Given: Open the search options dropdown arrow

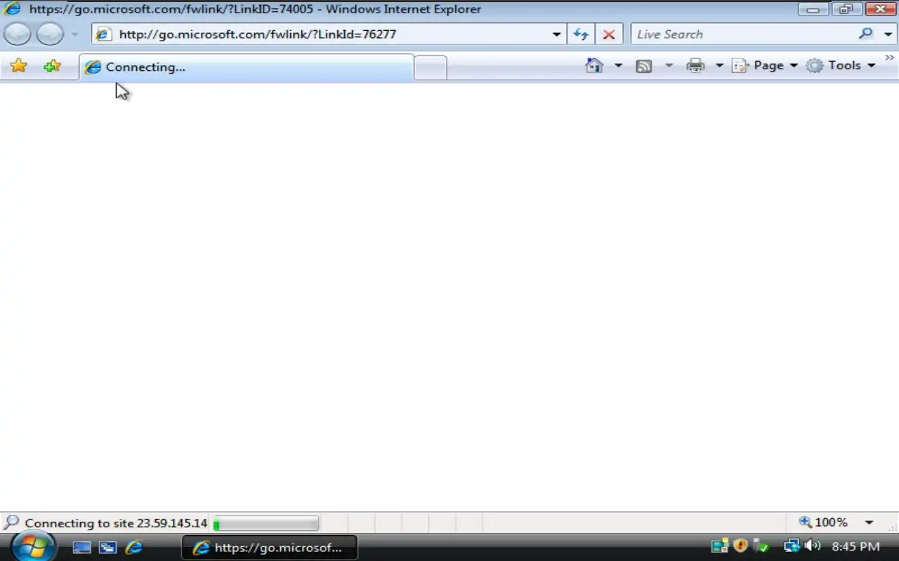Looking at the screenshot, I should [x=888, y=34].
